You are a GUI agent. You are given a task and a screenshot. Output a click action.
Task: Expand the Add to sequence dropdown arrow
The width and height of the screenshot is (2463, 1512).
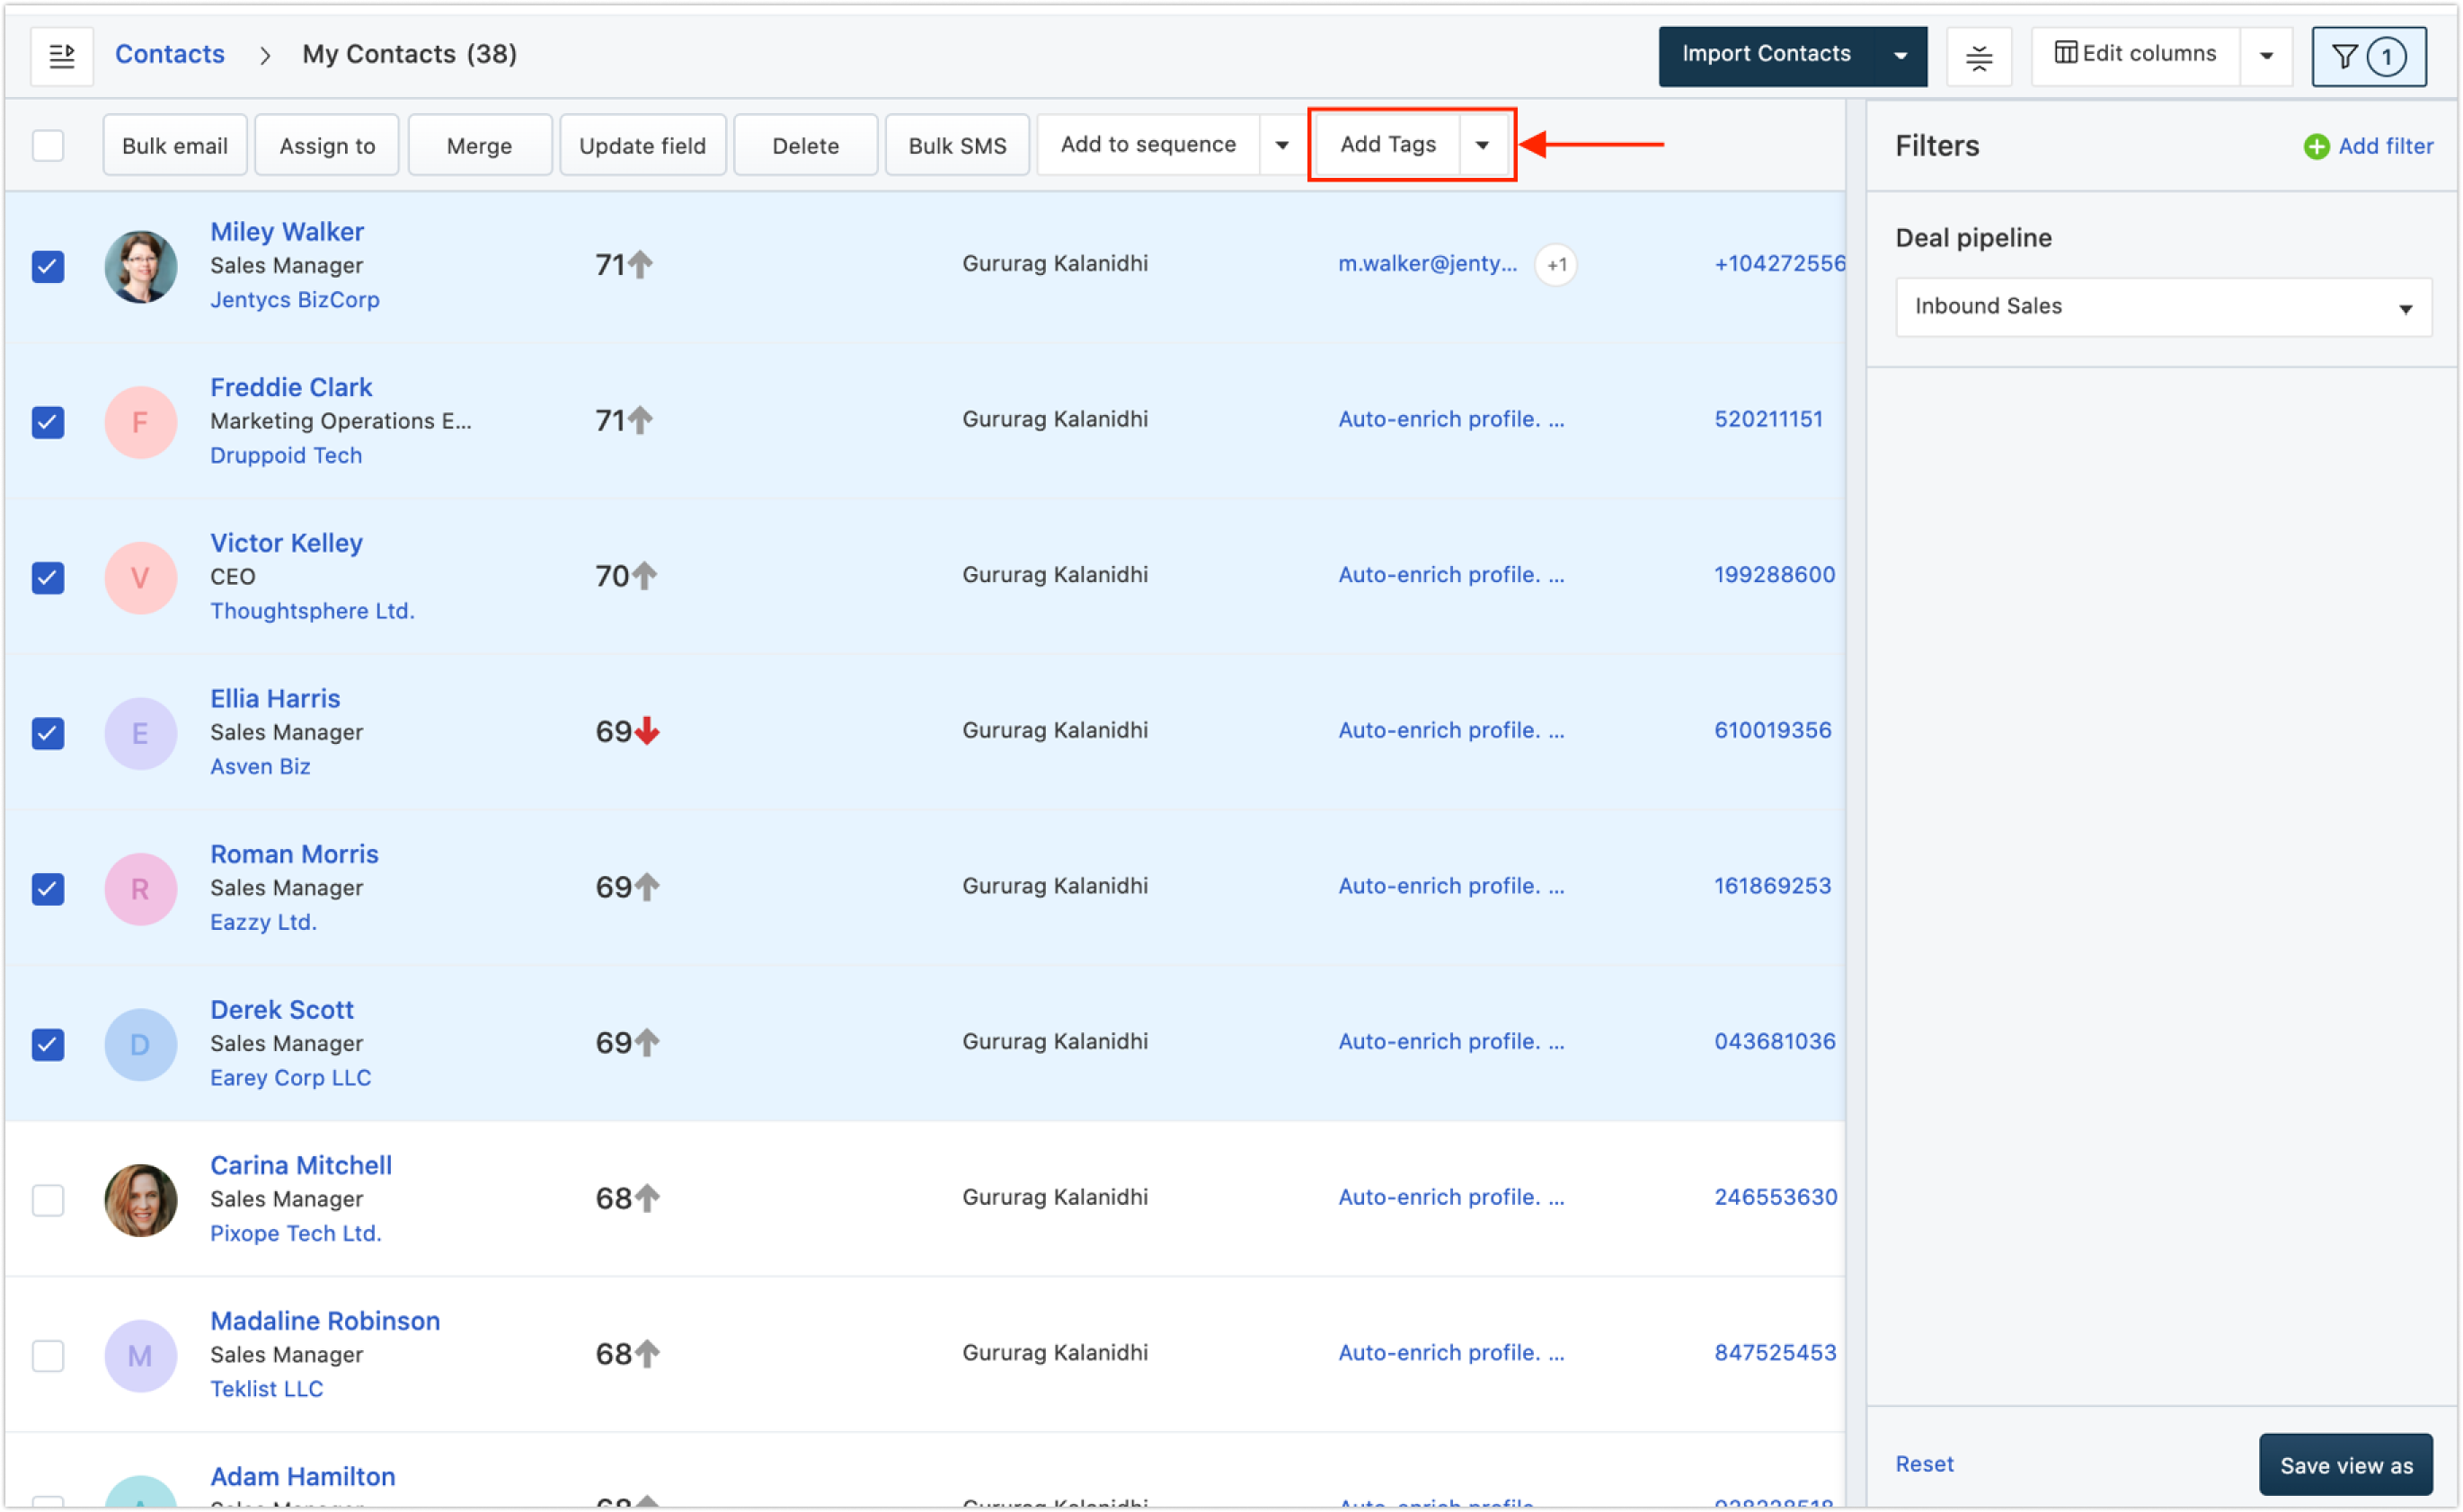pyautogui.click(x=1281, y=145)
